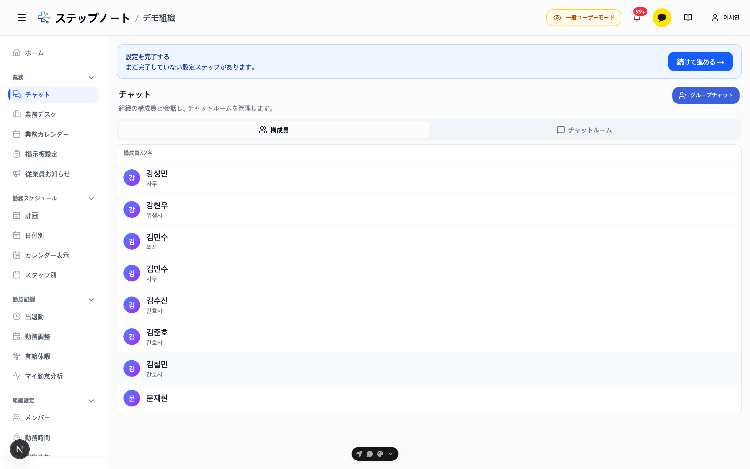Select member 김철민 from the list
Image resolution: width=750 pixels, height=469 pixels.
point(429,368)
